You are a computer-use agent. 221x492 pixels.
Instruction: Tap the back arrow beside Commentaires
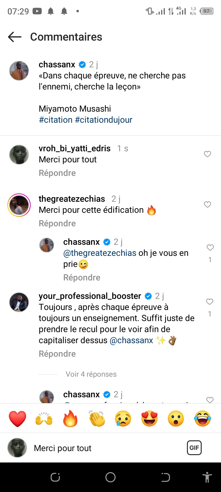coord(15,37)
